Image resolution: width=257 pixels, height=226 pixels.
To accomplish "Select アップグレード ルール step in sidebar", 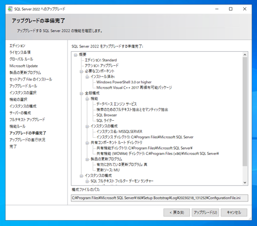I will pyautogui.click(x=23, y=86).
